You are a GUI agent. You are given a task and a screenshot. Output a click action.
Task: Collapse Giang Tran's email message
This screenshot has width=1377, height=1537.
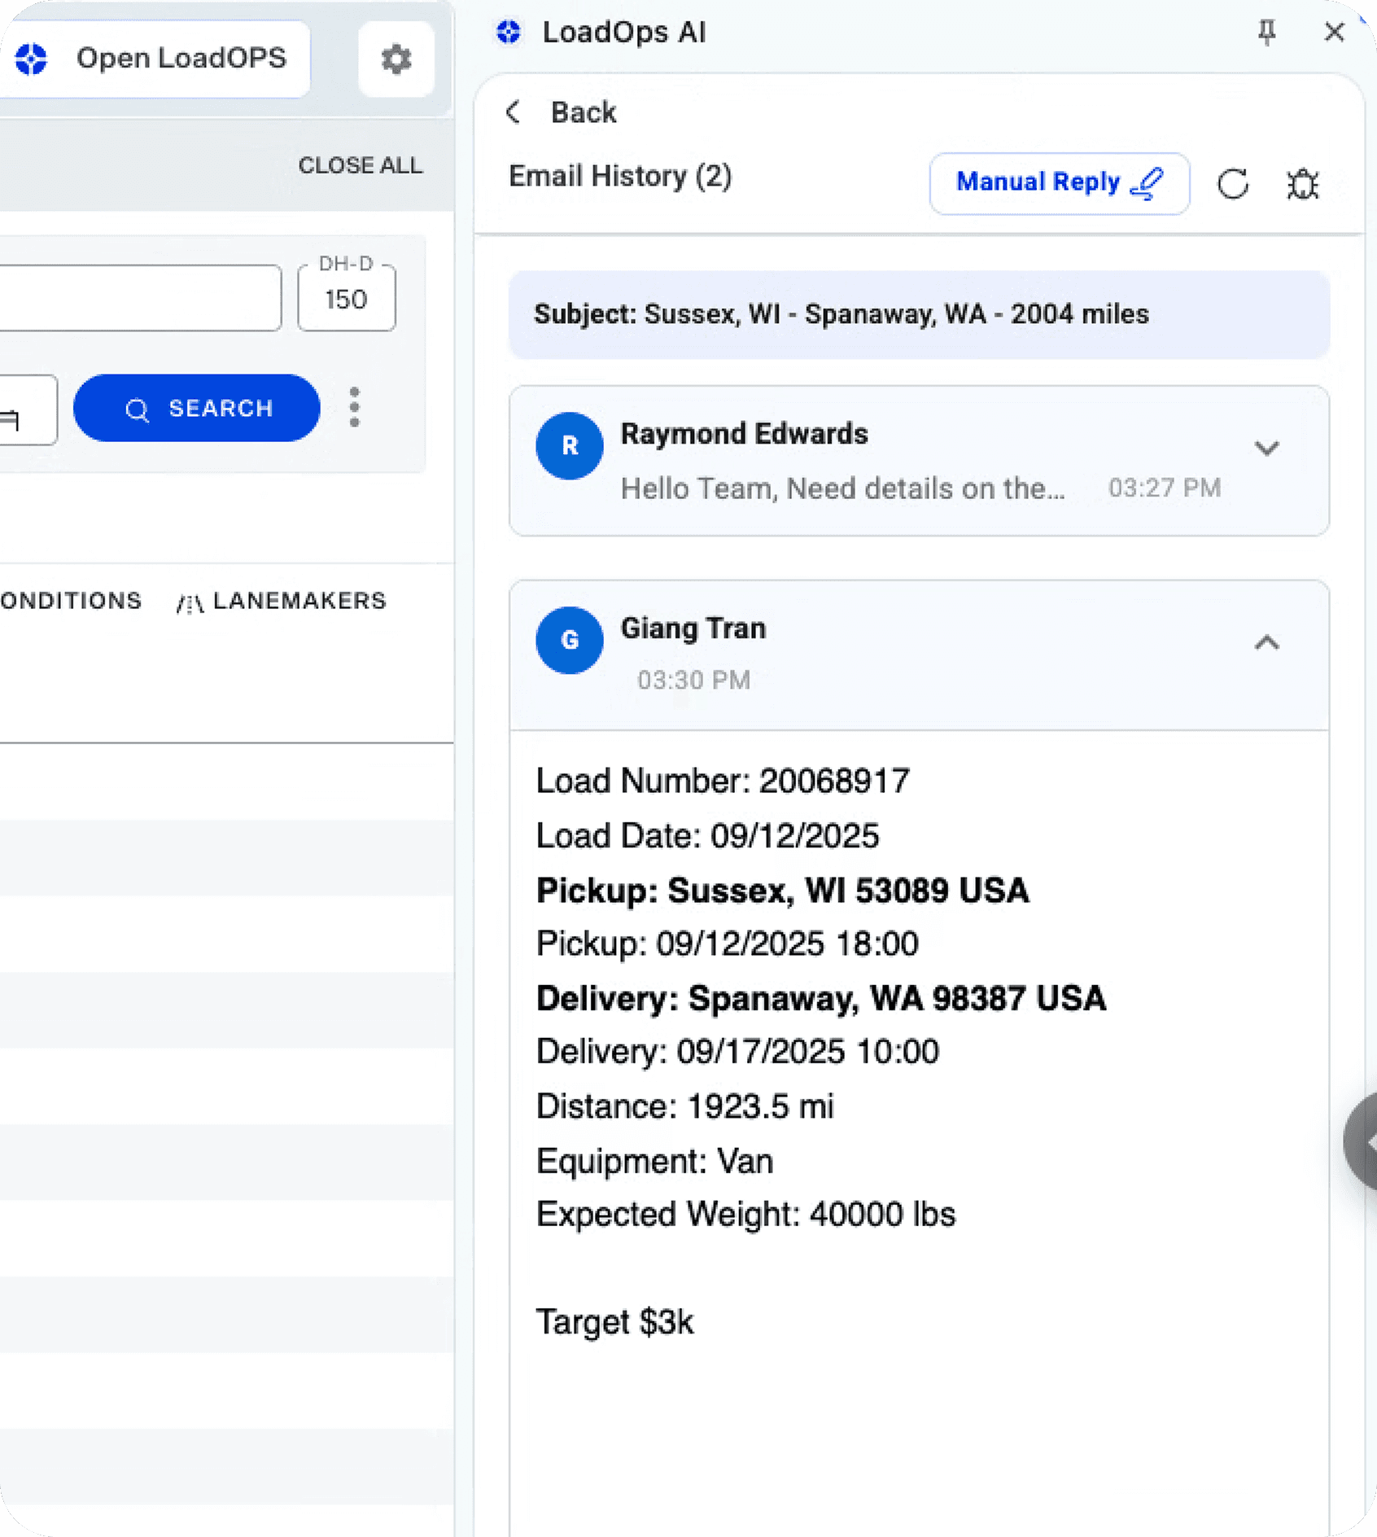(x=1266, y=643)
